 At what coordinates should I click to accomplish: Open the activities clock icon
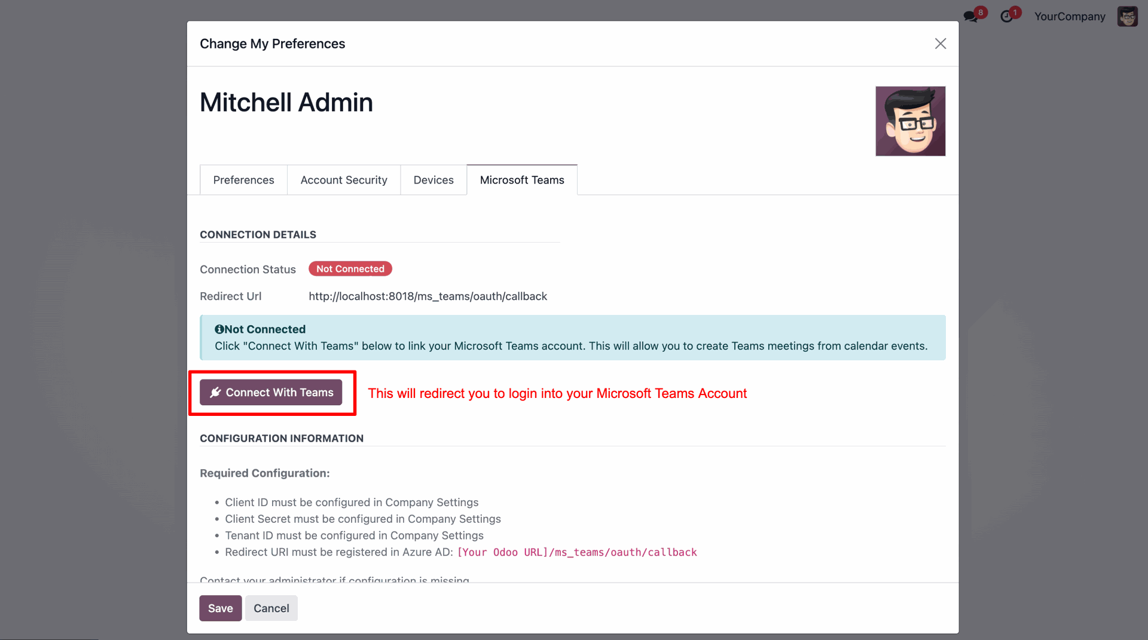[1007, 16]
